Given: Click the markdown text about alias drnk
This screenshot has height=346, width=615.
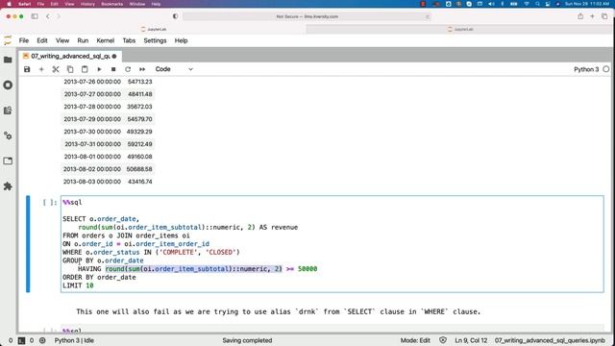Looking at the screenshot, I should (x=278, y=311).
